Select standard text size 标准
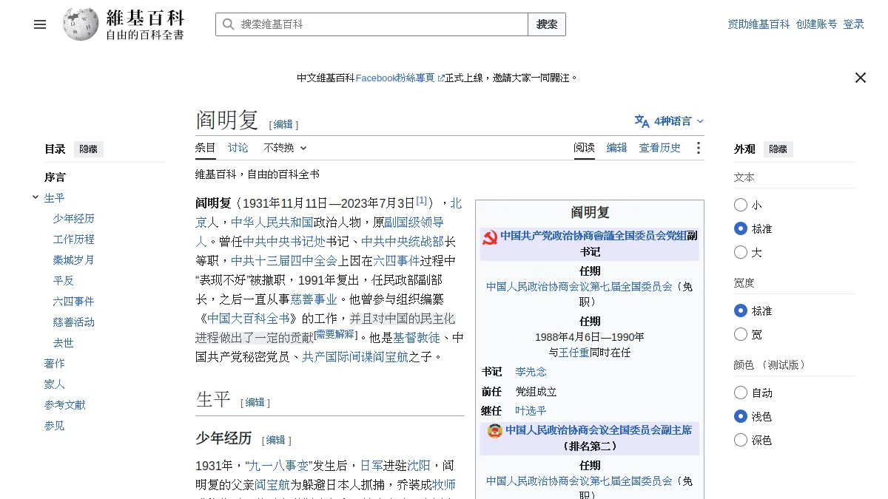This screenshot has width=888, height=499. pos(741,228)
